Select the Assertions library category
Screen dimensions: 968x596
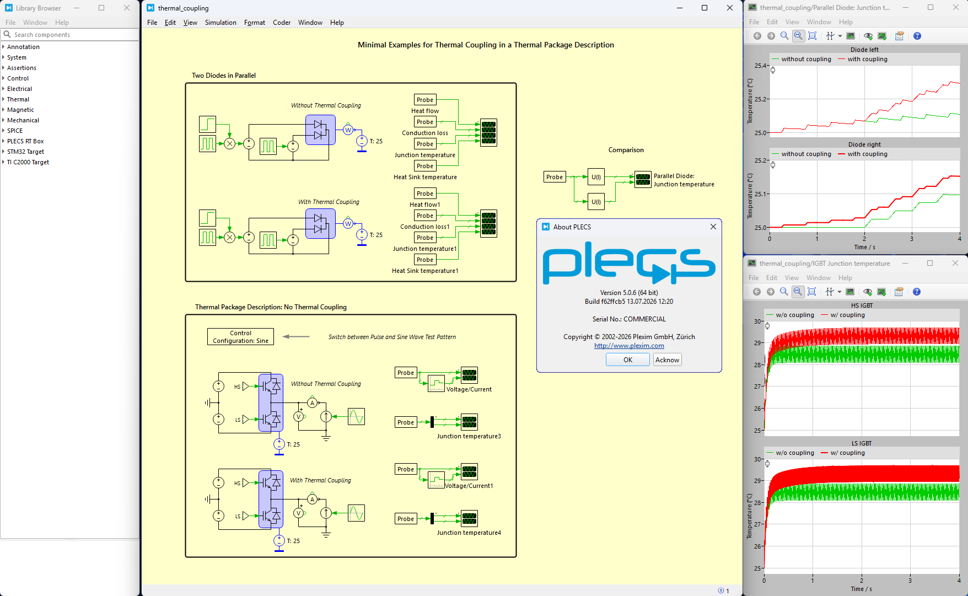tap(21, 68)
